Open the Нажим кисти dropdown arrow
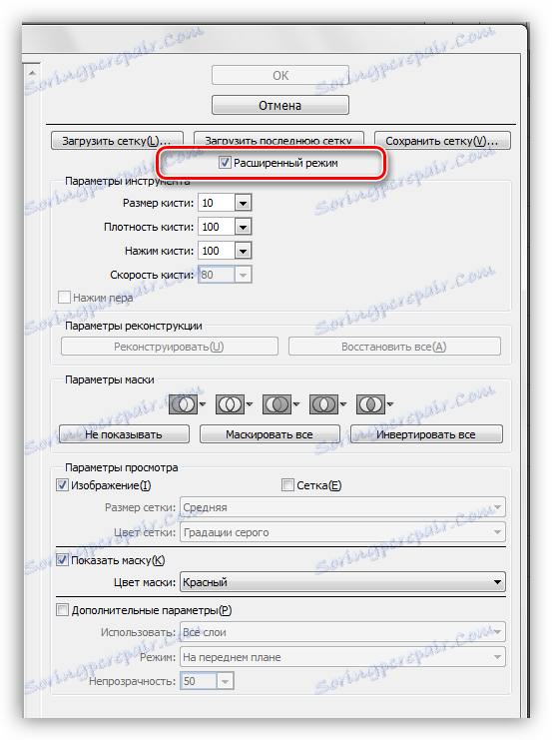Image resolution: width=552 pixels, height=740 pixels. [243, 251]
